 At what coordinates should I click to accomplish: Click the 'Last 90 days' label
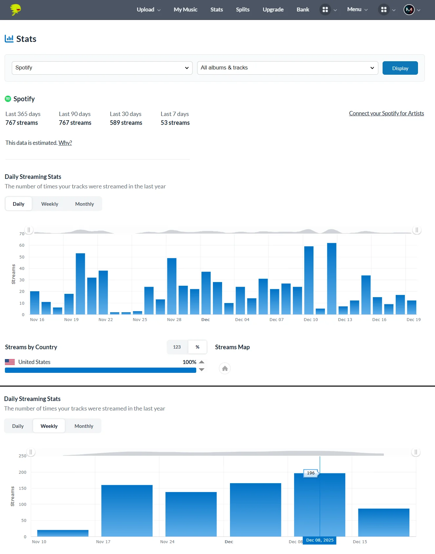(75, 114)
